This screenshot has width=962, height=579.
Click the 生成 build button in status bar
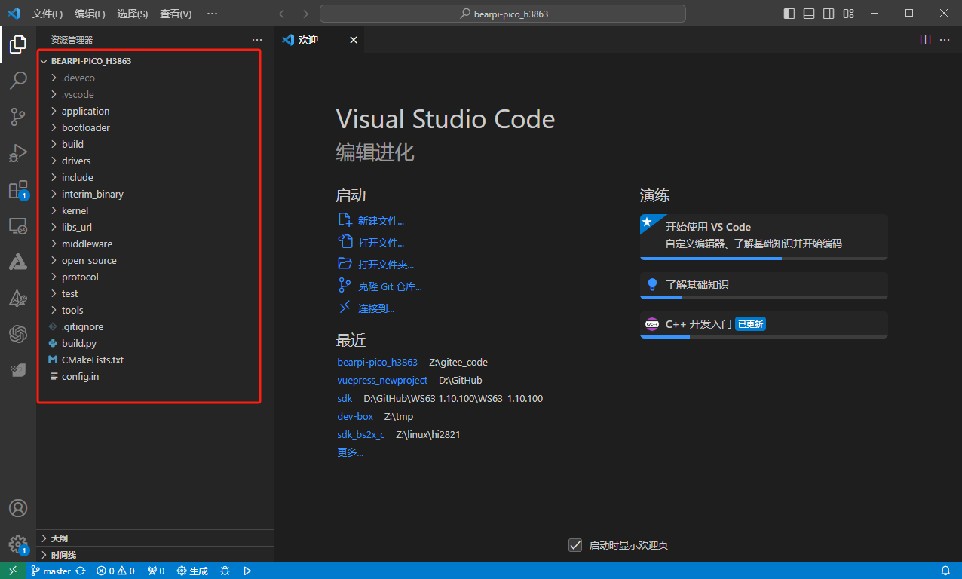point(192,571)
